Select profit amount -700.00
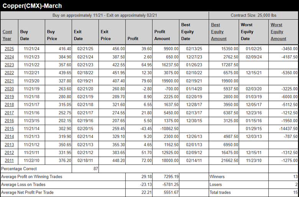299x197 pixels. pyautogui.click(x=172, y=89)
